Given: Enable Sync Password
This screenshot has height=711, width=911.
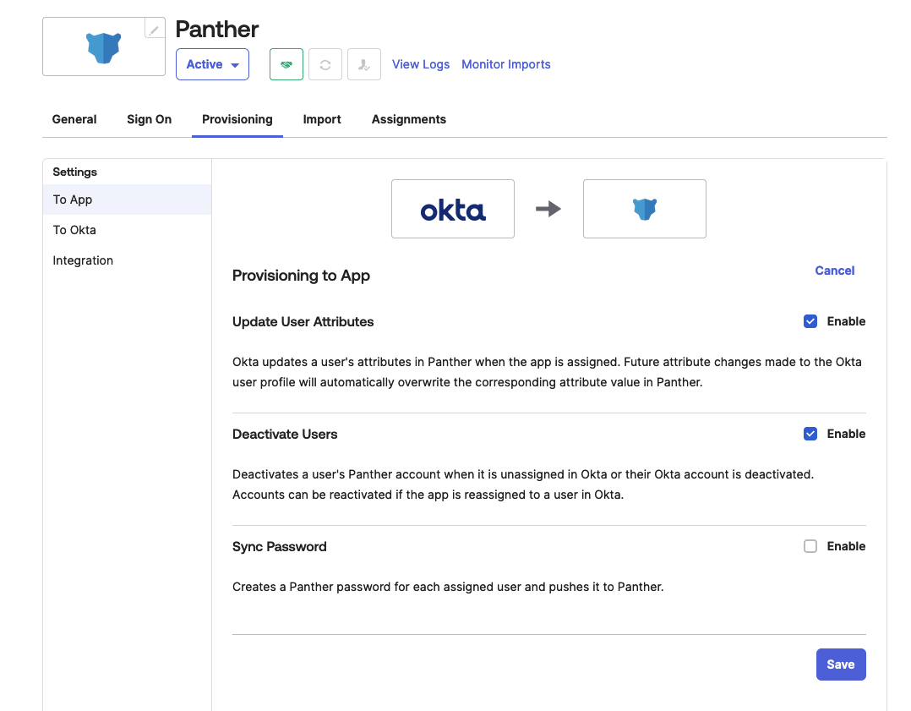Looking at the screenshot, I should (x=810, y=546).
